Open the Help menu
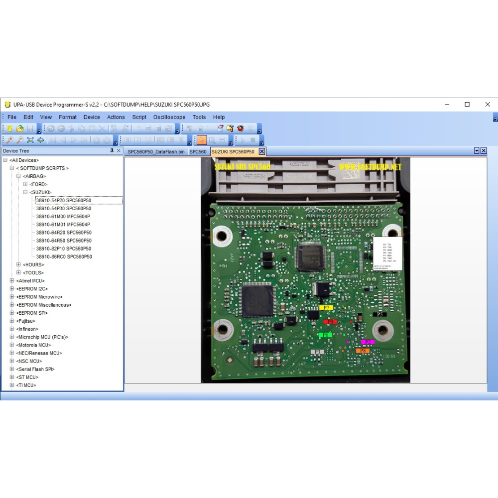Screen dimensions: 498x498 [219, 117]
